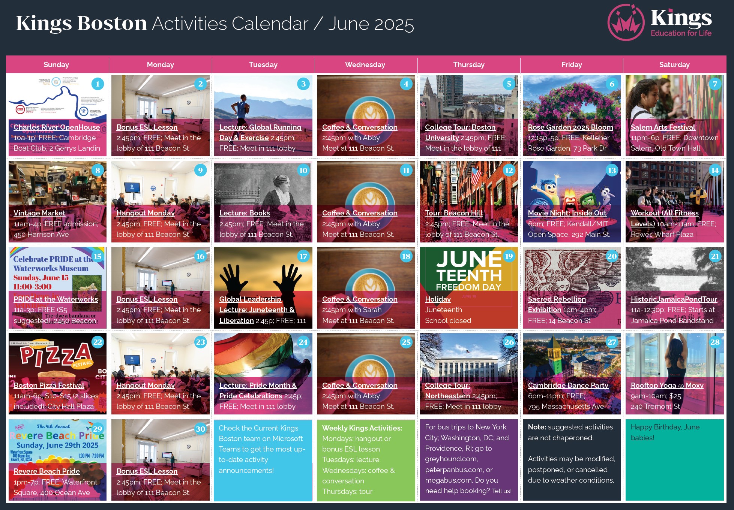Click the bus trips information purple box
This screenshot has width=734, height=510.
469,461
